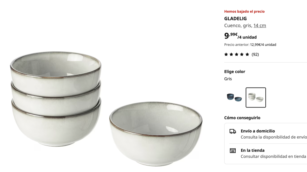Click the fifth rating star
Viewport: 307px width, 172px height.
(247, 54)
